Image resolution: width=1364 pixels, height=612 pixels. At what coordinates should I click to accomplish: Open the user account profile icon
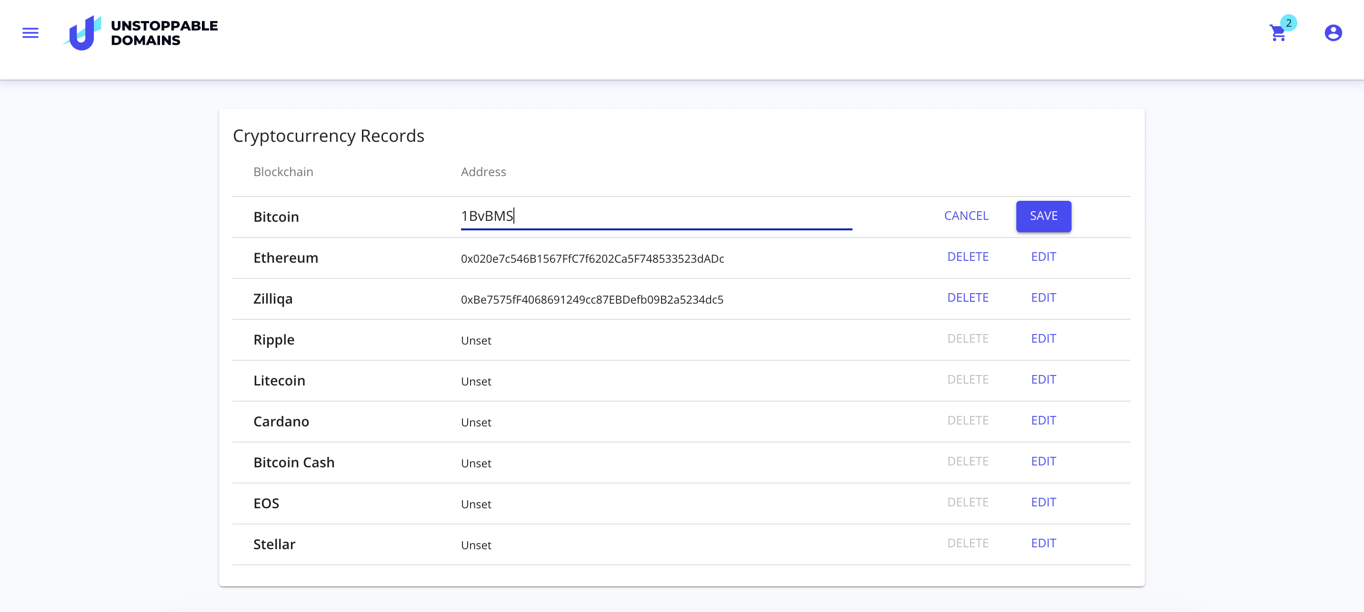coord(1333,33)
